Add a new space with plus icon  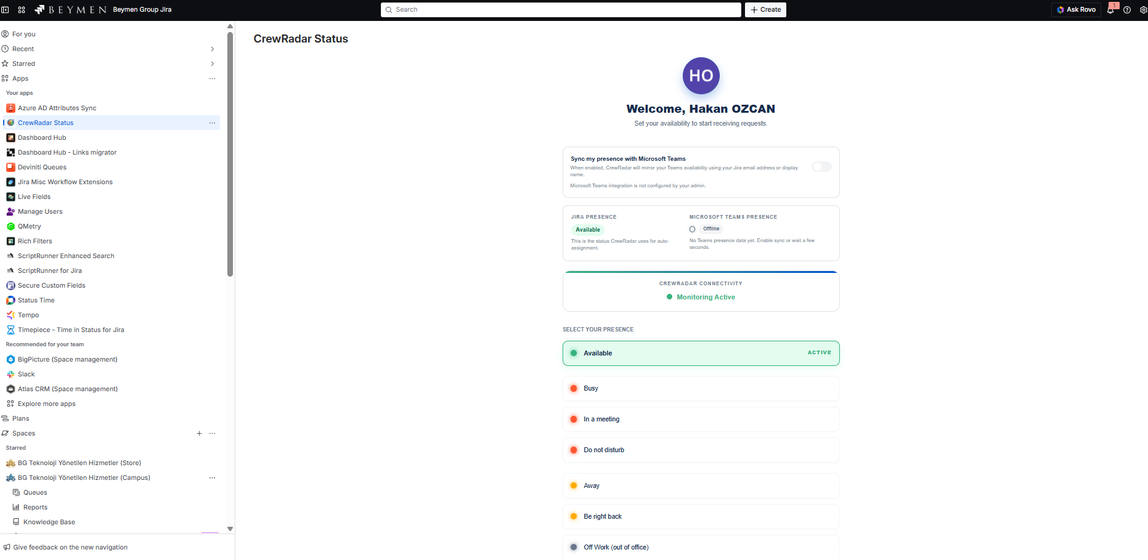click(x=199, y=433)
